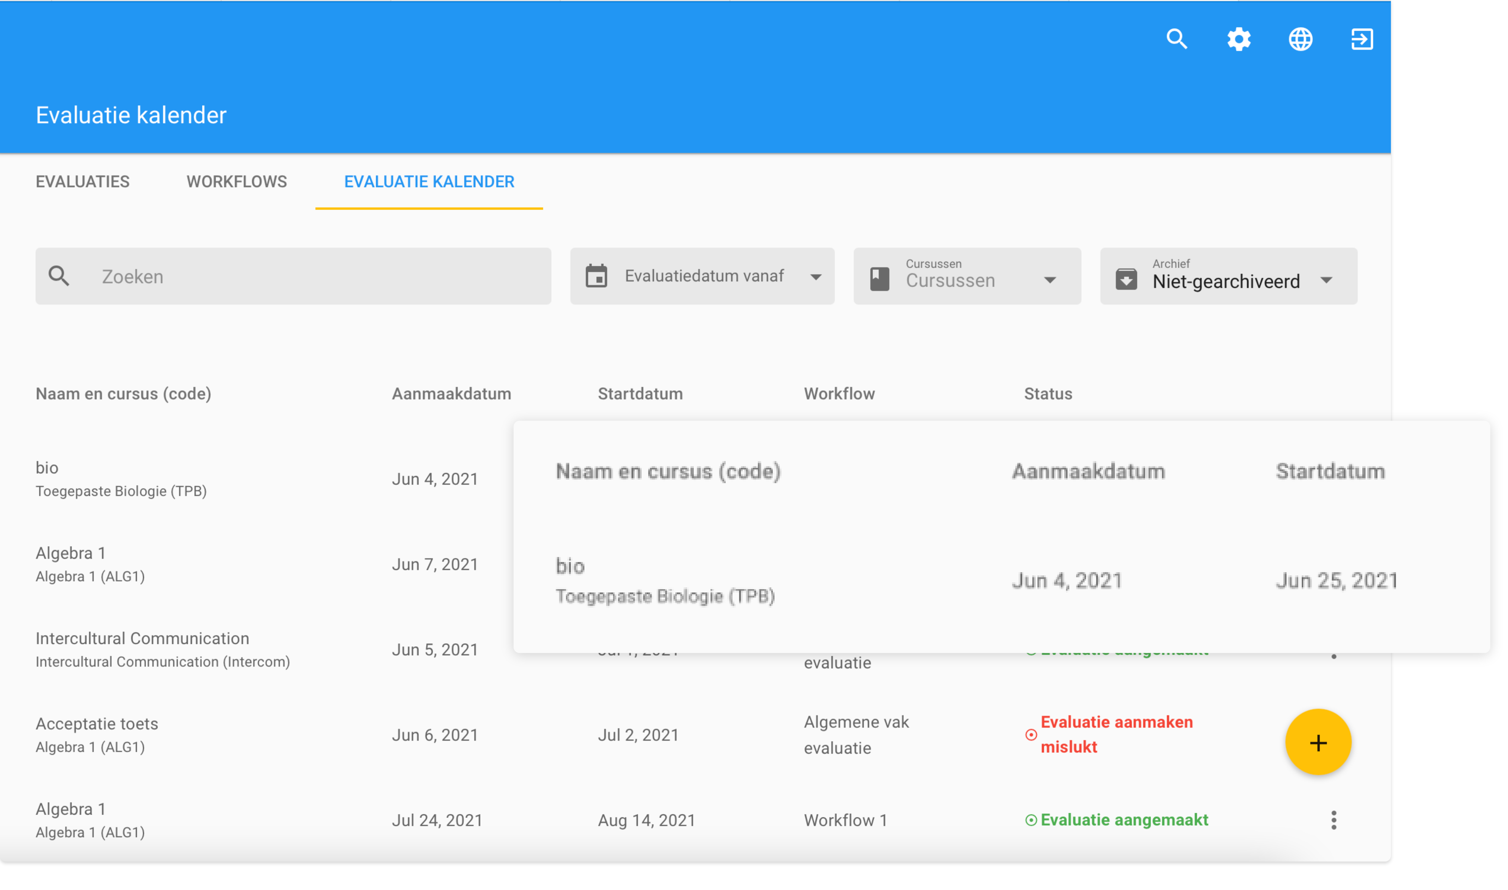
Task: Open the Intercultural Communication row
Action: 142,639
